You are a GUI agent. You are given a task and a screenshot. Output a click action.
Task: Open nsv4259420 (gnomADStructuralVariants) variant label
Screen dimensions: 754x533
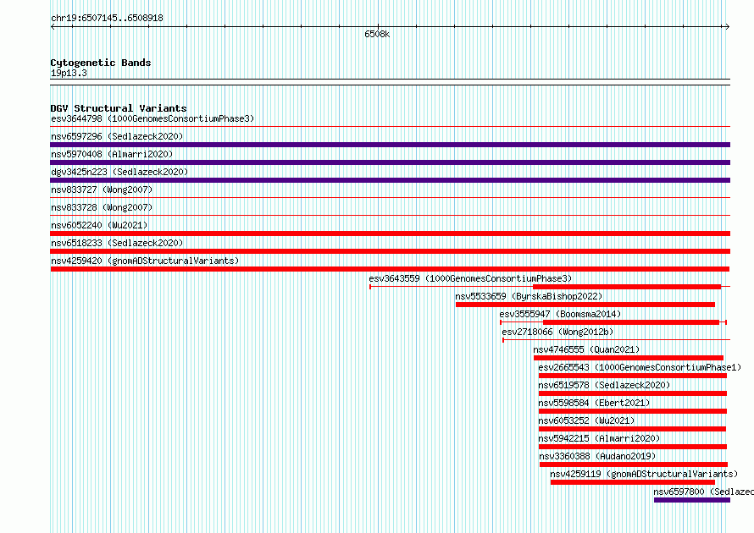(x=145, y=261)
